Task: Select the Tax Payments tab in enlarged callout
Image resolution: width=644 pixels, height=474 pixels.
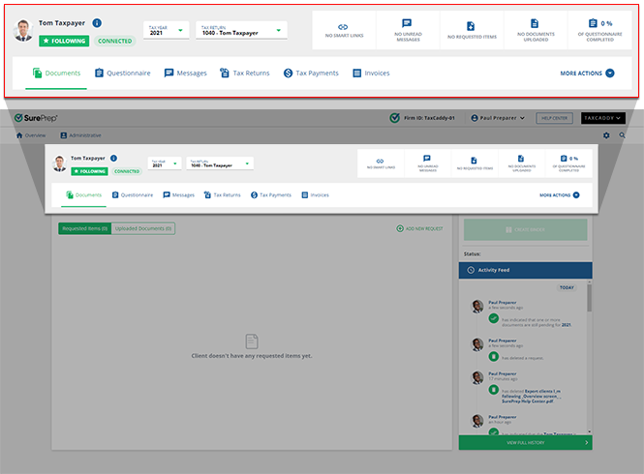Action: tap(311, 74)
